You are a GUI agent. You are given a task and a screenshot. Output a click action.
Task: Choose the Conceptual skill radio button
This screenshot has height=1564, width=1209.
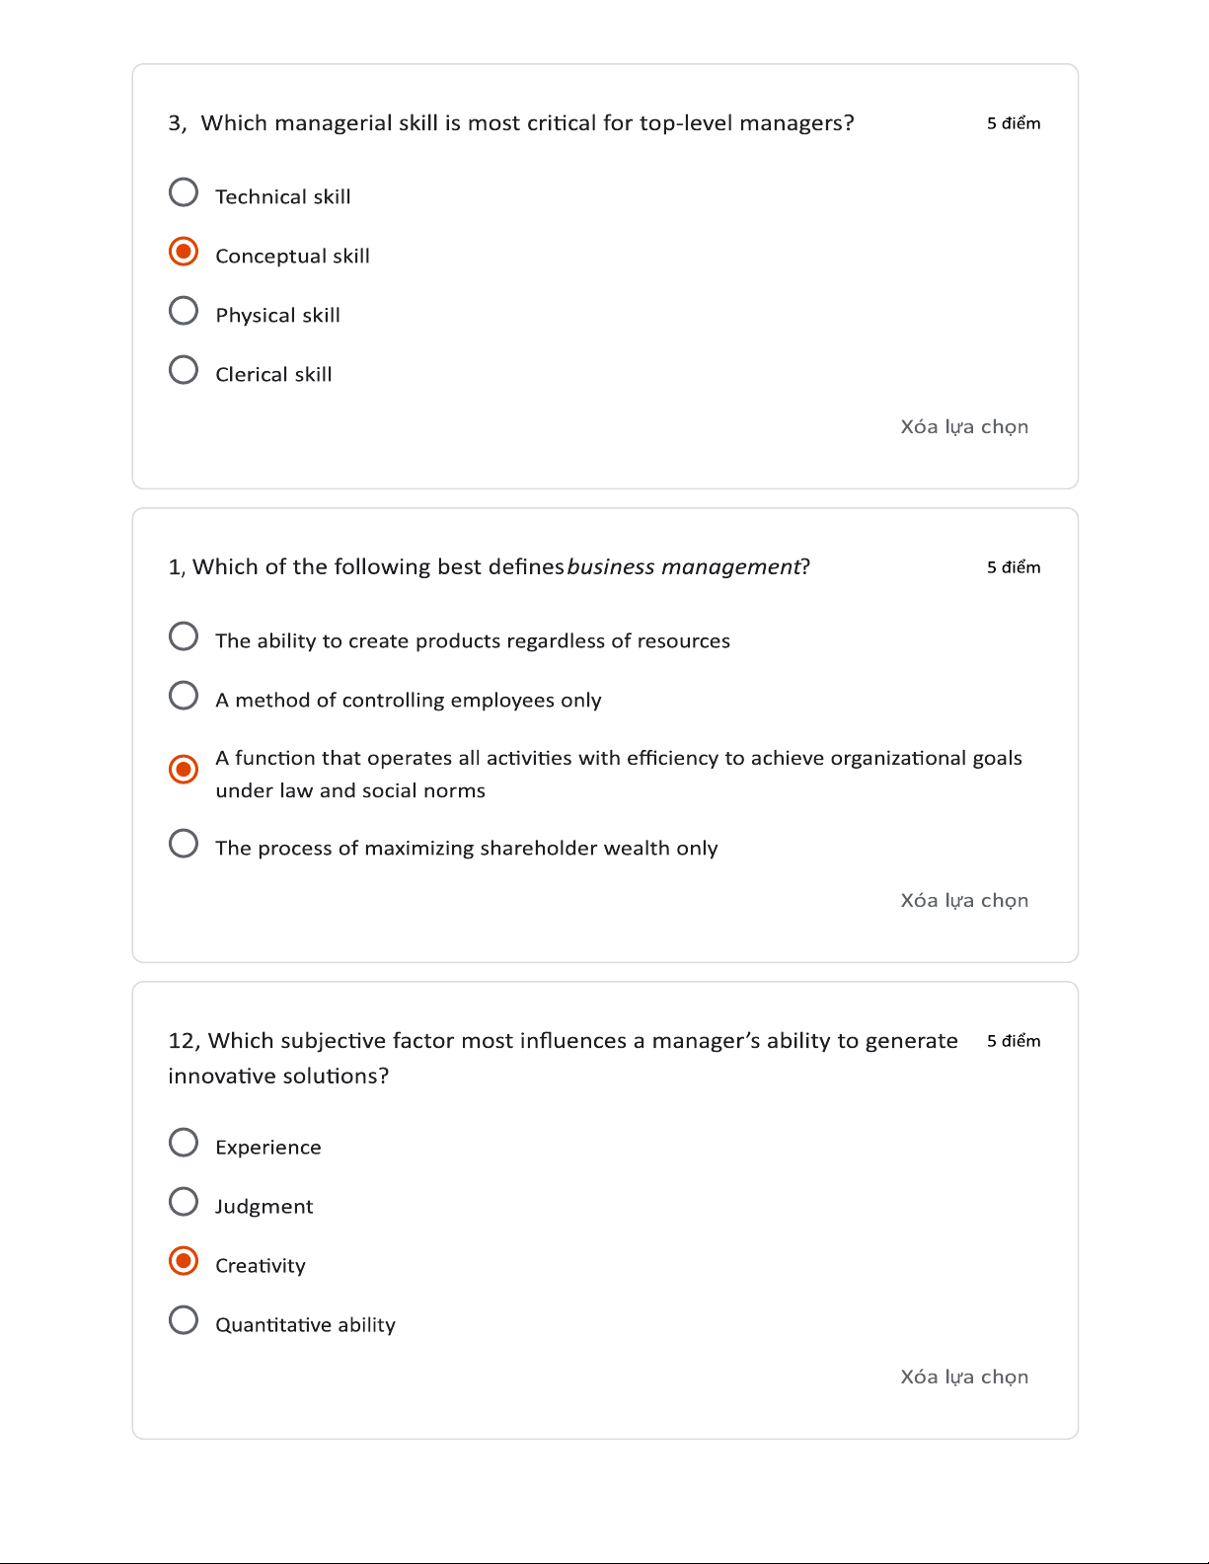[184, 252]
